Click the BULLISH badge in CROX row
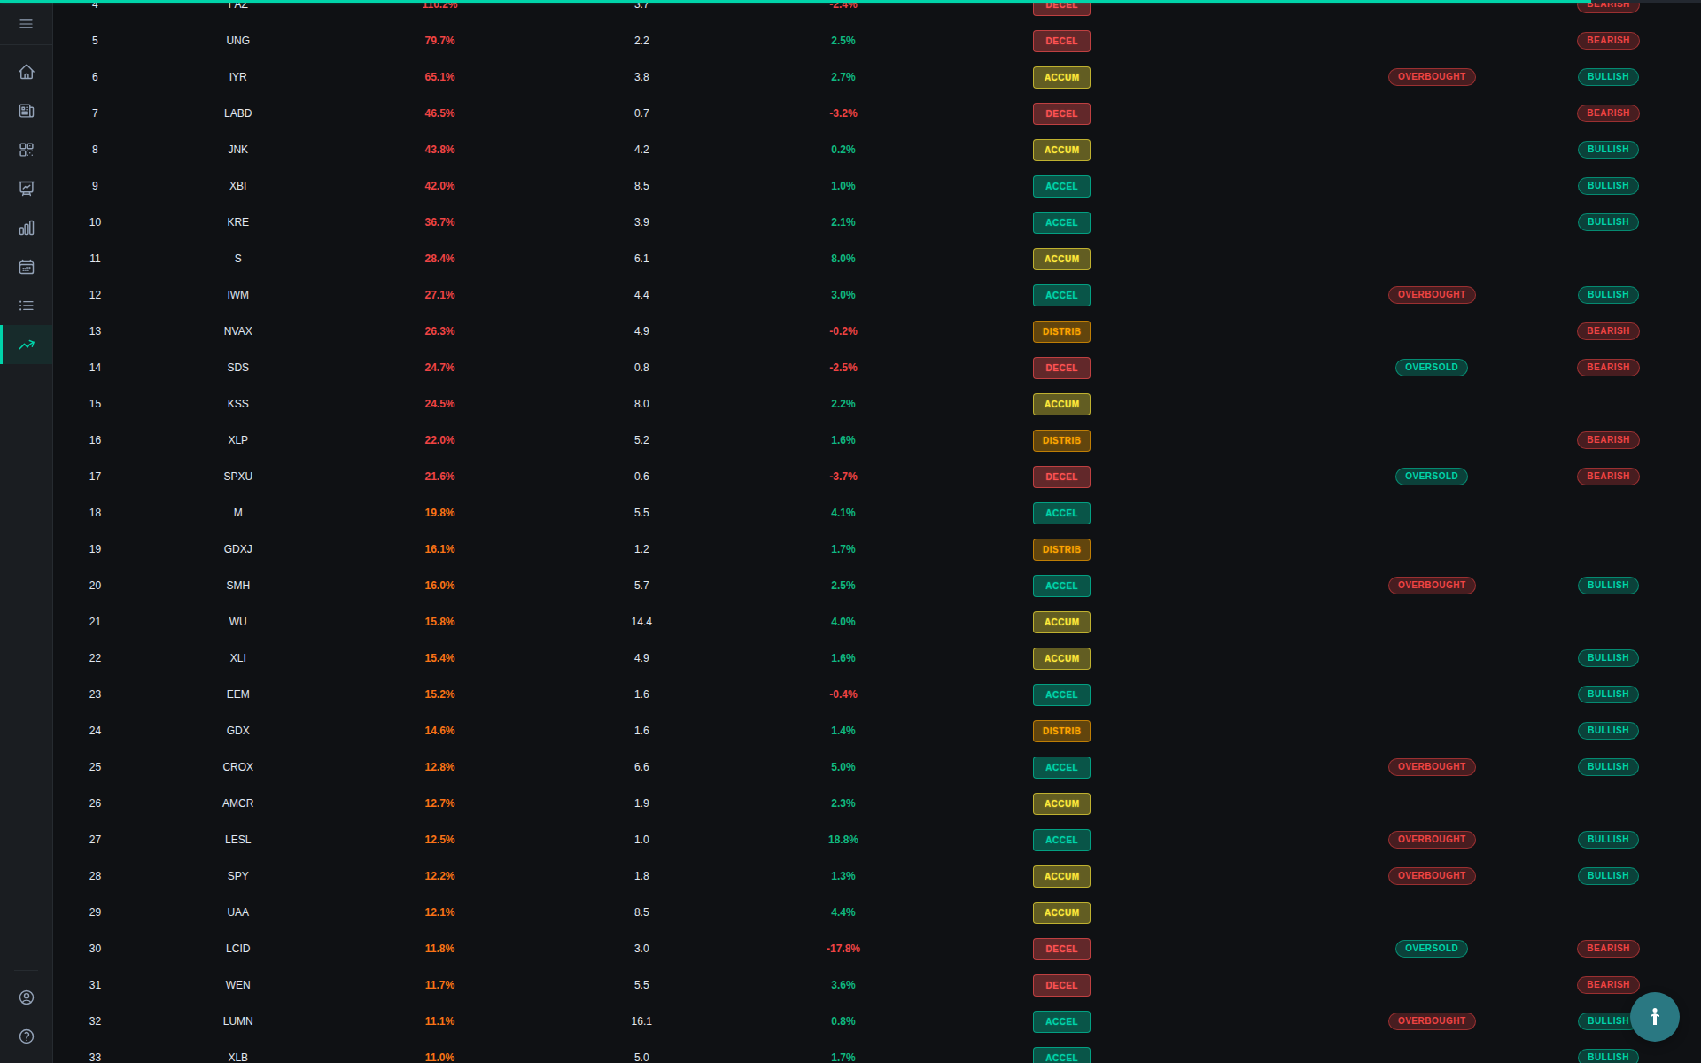 [x=1608, y=767]
